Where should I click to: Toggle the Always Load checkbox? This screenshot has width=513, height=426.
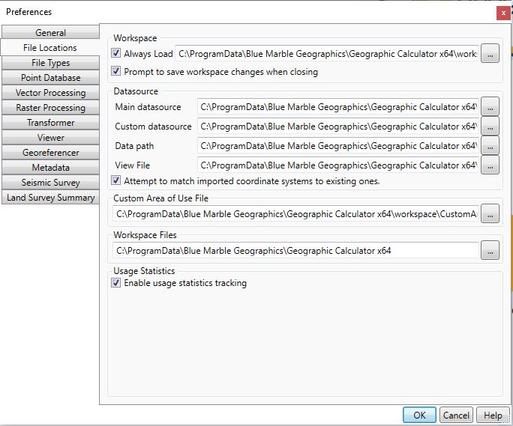[x=116, y=53]
